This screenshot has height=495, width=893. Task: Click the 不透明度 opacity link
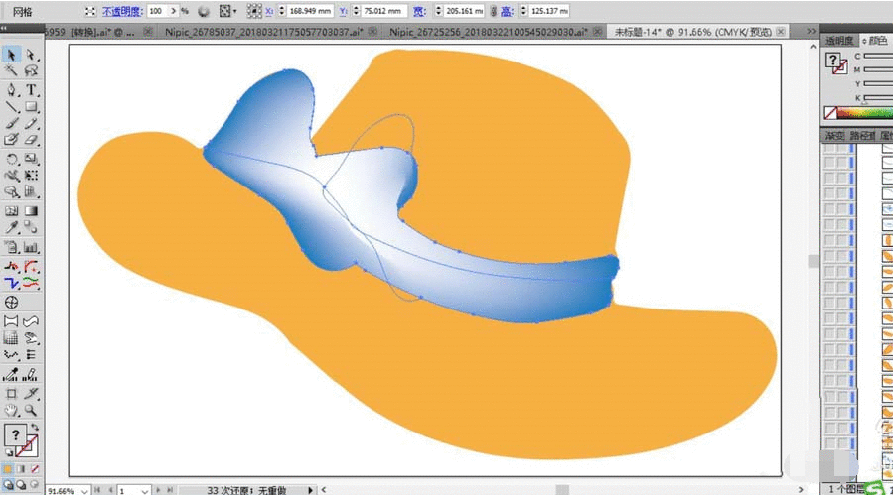tap(124, 11)
